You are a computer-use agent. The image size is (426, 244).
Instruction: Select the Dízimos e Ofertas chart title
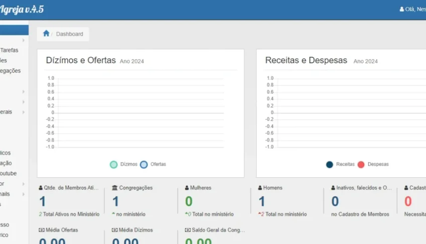[x=81, y=60]
